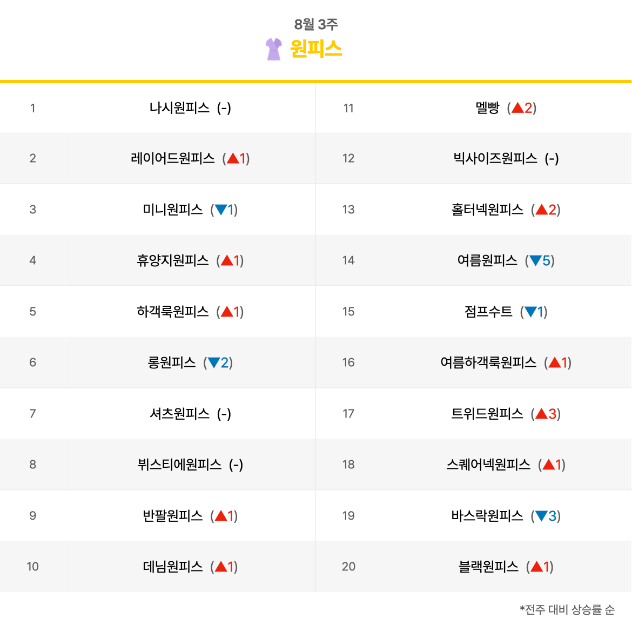Open 빅사이즈원피스 ranking entry
Screen dimensions: 632x632
(495, 158)
